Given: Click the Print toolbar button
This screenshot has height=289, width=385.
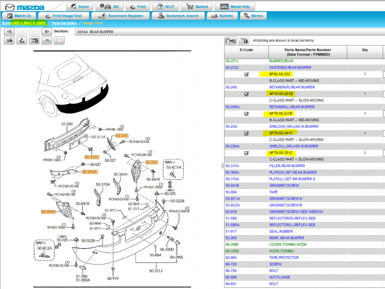Looking at the screenshot, I should click(138, 7).
